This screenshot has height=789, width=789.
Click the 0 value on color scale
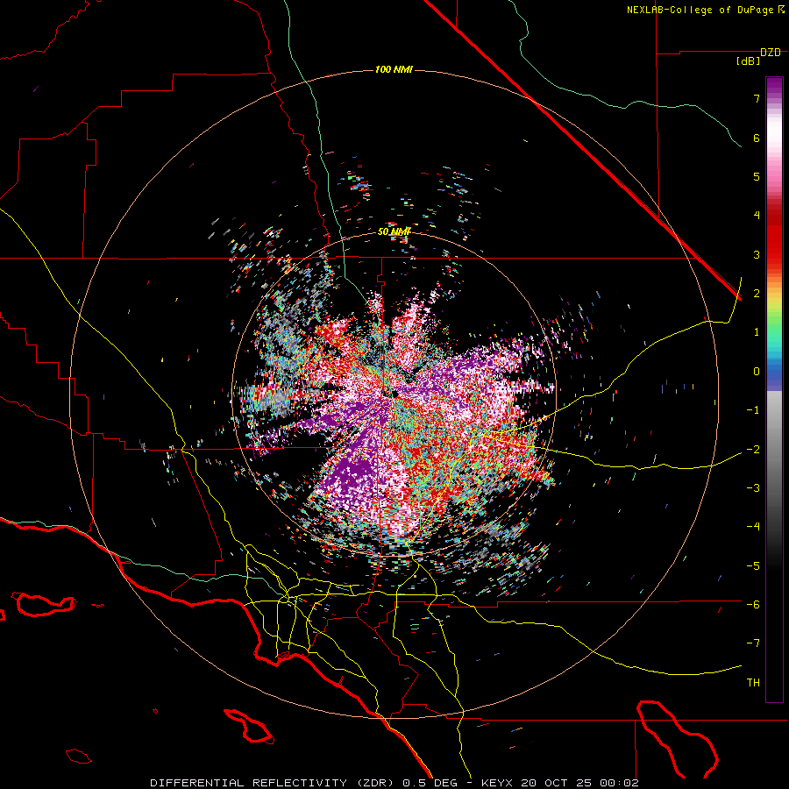757,372
